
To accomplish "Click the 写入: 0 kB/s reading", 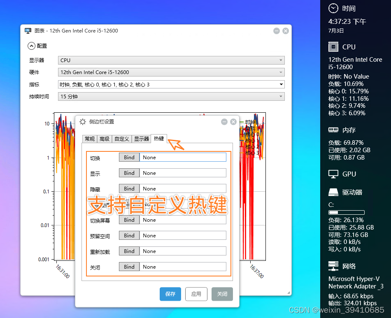I will point(344,249).
